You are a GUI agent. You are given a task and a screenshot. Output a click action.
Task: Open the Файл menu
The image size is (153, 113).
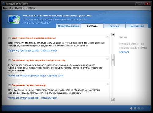[5, 8]
